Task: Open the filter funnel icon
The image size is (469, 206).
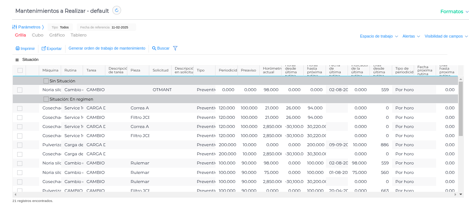Action: pyautogui.click(x=175, y=48)
